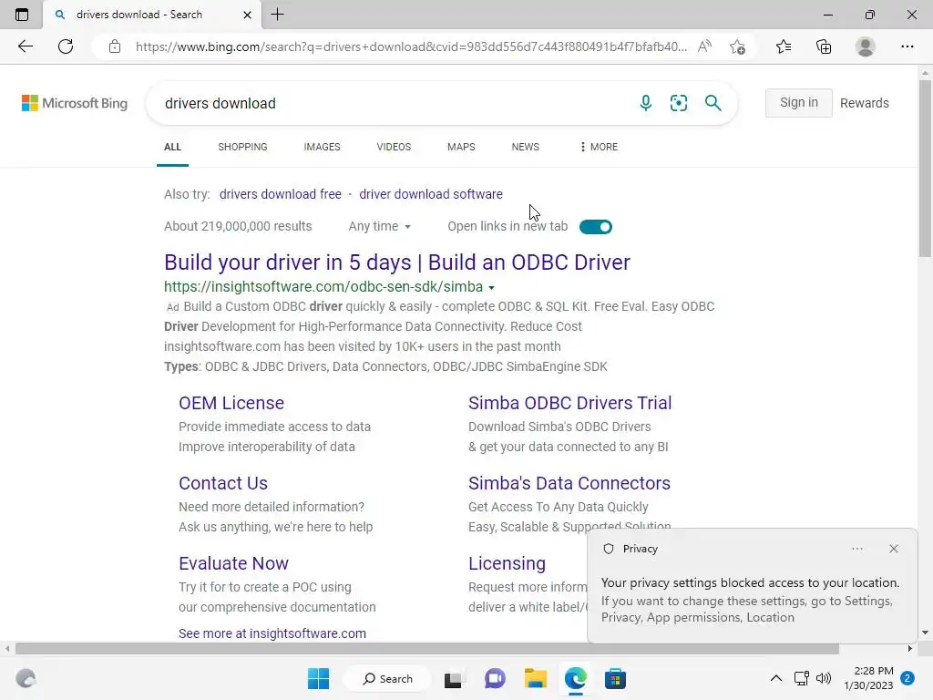Open Simba ODBC Drivers Trial link
This screenshot has width=933, height=700.
click(569, 403)
